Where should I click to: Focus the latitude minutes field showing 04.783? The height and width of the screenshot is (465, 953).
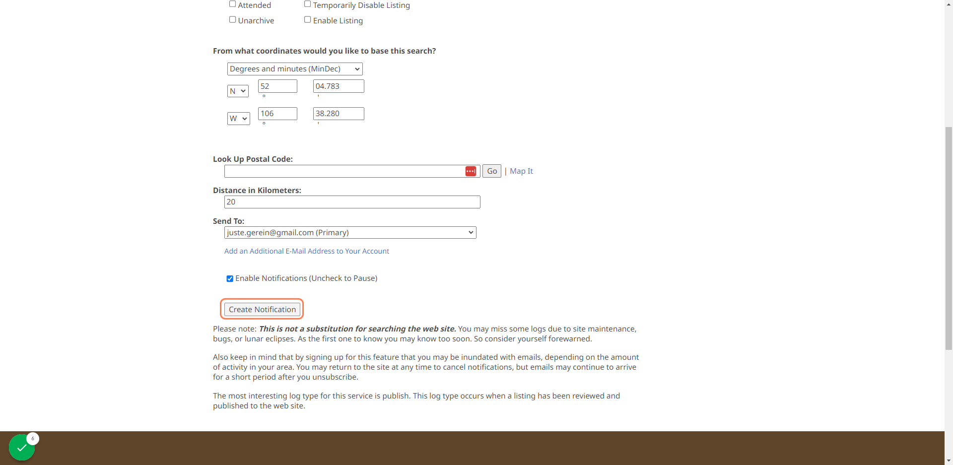pyautogui.click(x=339, y=86)
